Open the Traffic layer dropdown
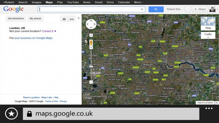 pos(208,35)
